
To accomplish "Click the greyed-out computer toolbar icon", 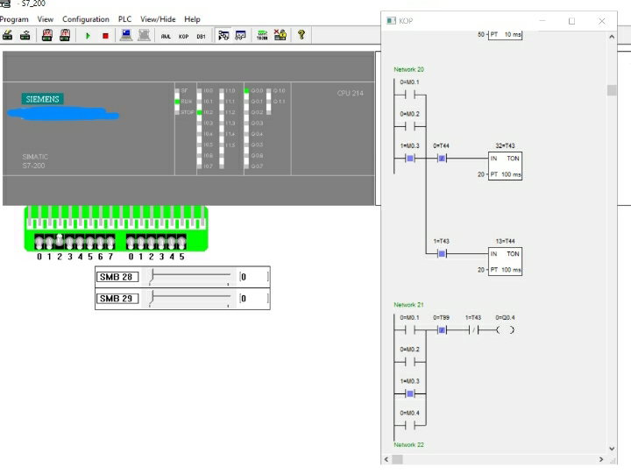I will [144, 35].
